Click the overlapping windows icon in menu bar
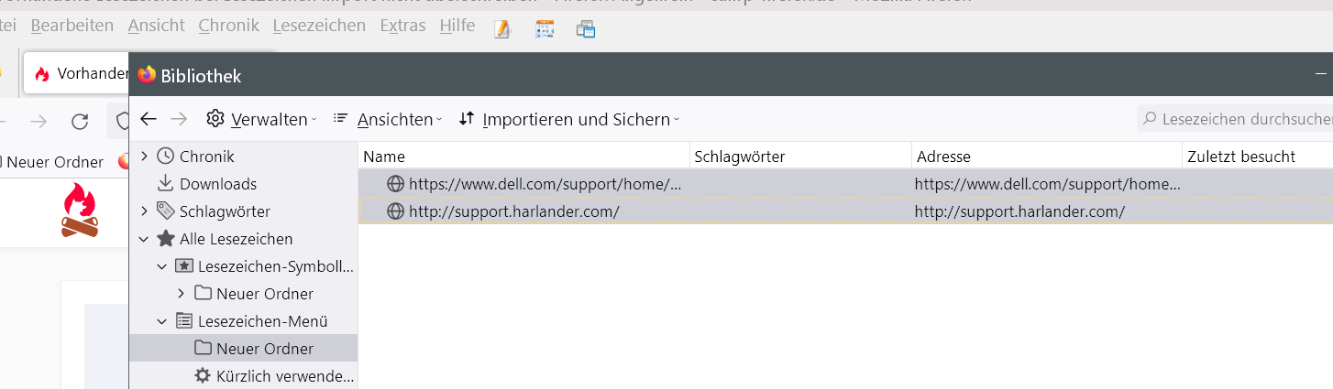Screen dimensions: 1333x389 [x=586, y=29]
